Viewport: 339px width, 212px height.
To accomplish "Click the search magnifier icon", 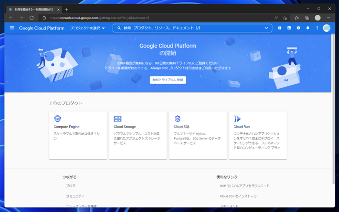I will click(x=119, y=28).
